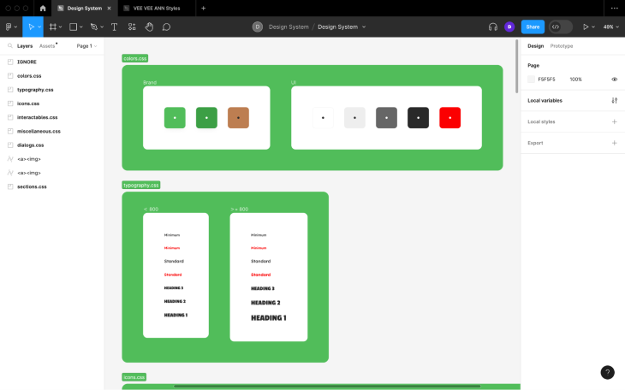Open presentation options dropdown arrow

(593, 27)
